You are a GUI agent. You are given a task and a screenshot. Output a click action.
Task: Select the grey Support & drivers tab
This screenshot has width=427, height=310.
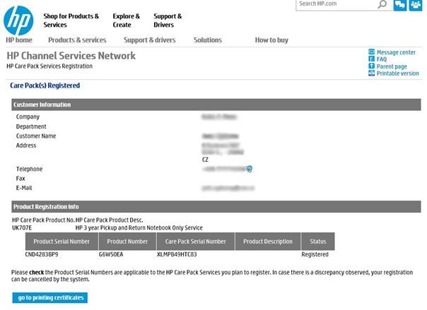click(149, 40)
